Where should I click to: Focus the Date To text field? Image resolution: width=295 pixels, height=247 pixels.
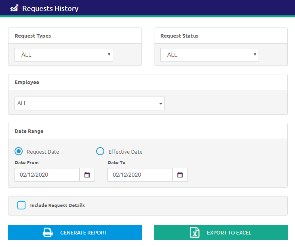(x=140, y=175)
